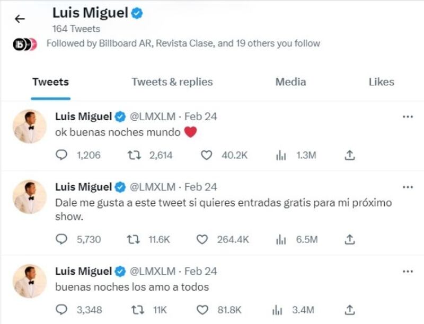The height and width of the screenshot is (324, 424).
Task: Like the 'buenas noches los amo a todos' tweet
Action: (x=202, y=310)
